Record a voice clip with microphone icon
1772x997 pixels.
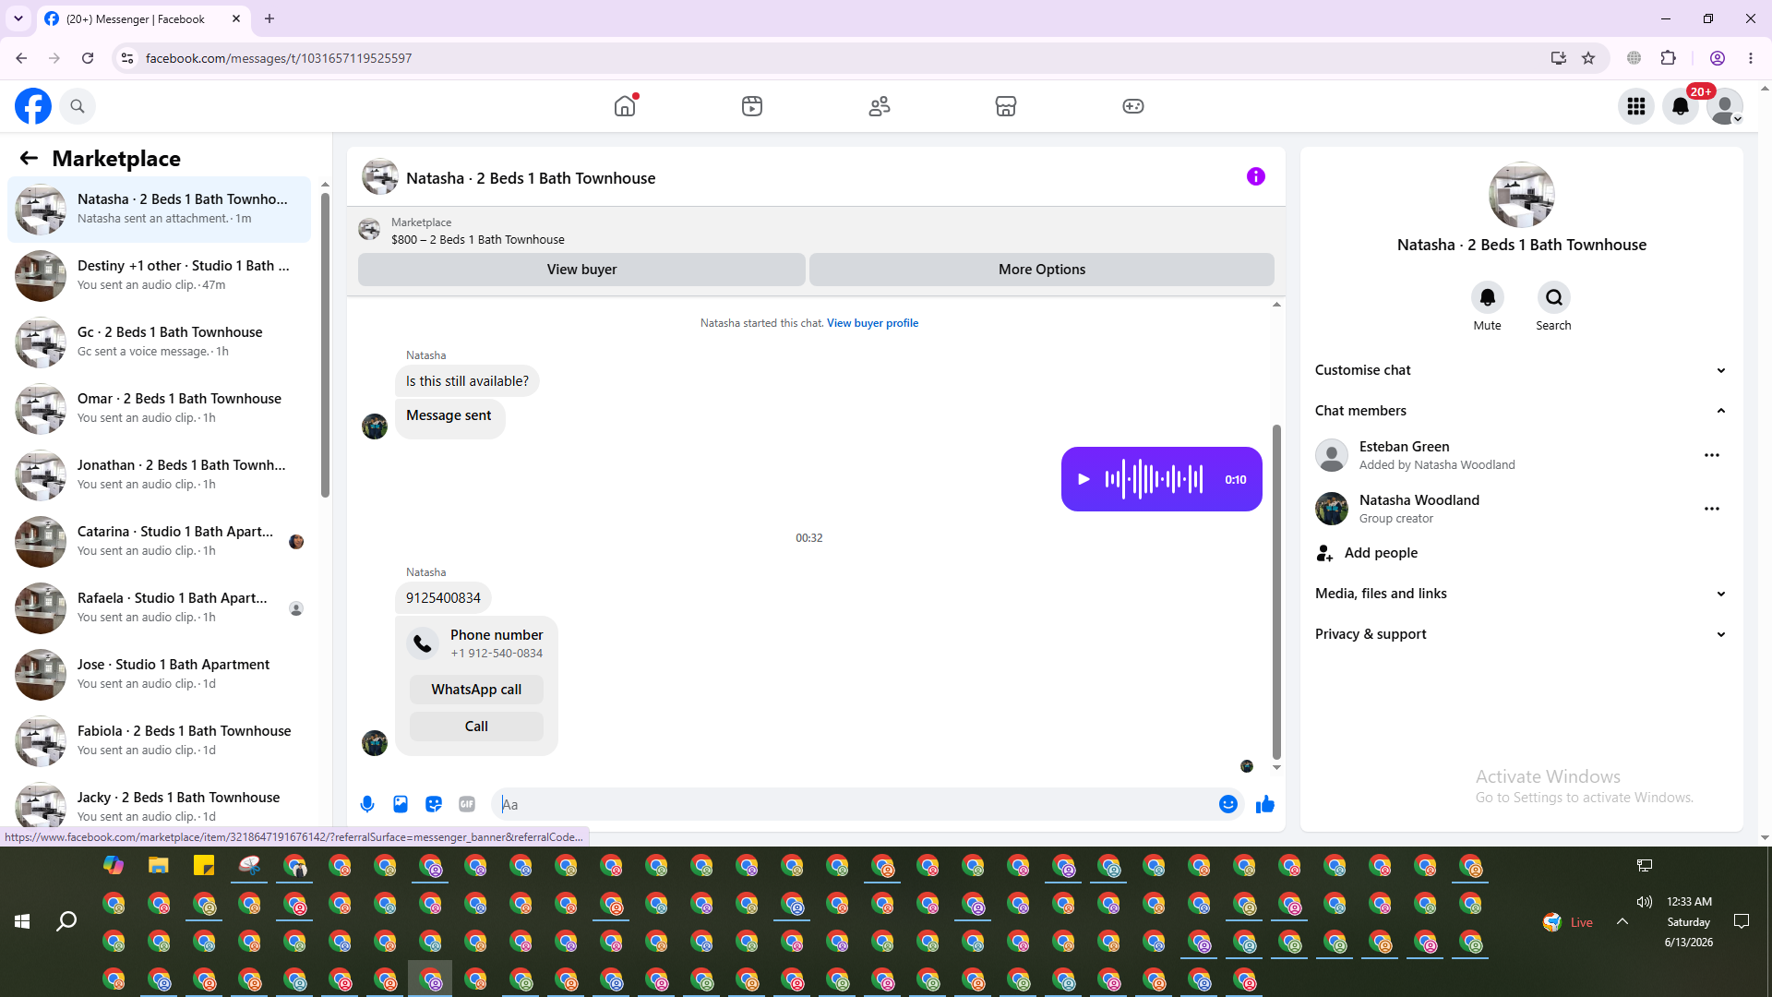(x=367, y=804)
